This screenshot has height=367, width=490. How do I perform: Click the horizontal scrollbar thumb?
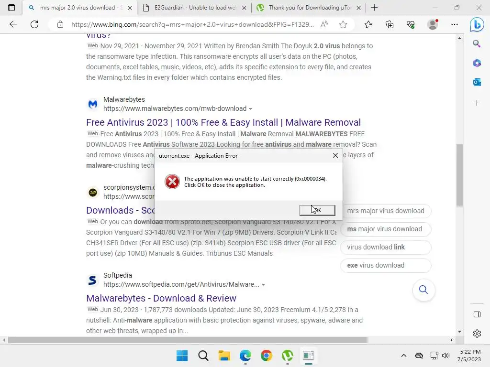(x=188, y=340)
